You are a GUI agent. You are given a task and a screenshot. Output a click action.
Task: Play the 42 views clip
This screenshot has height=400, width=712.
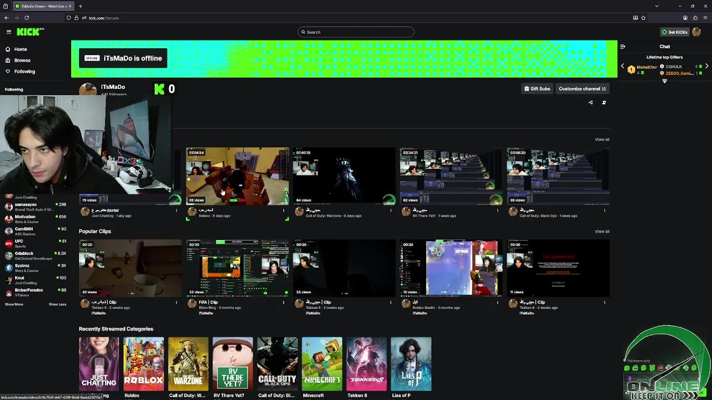130,268
